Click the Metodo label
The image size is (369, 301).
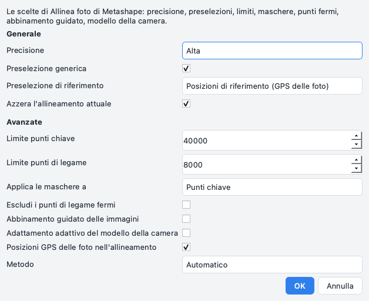[x=20, y=265]
